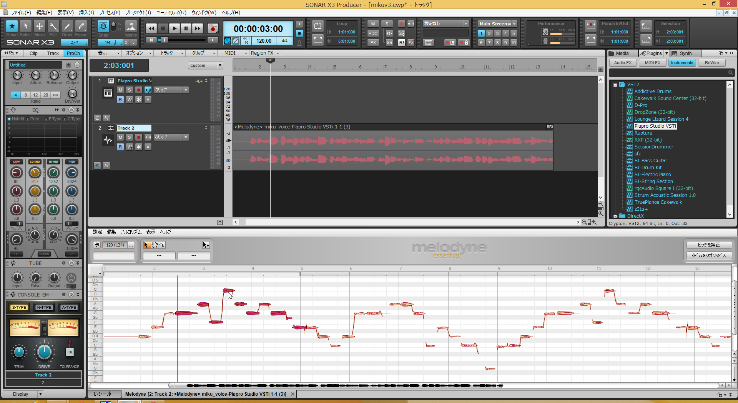Select Melodyne zoom magnifier tool

162,245
